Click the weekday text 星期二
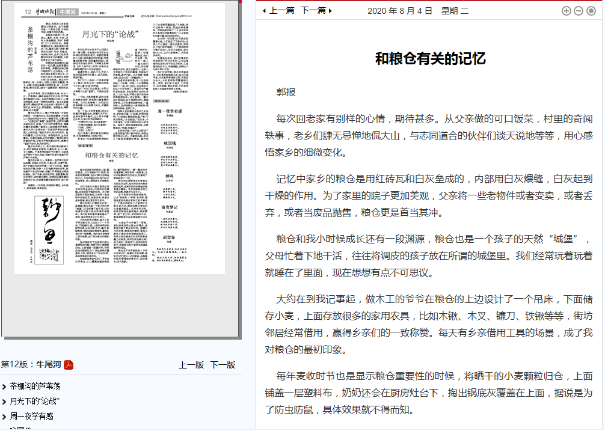The width and height of the screenshot is (605, 431). [x=455, y=11]
